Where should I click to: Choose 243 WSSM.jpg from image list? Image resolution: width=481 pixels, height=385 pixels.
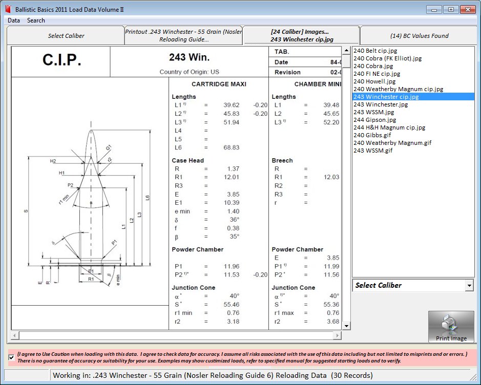click(373, 112)
